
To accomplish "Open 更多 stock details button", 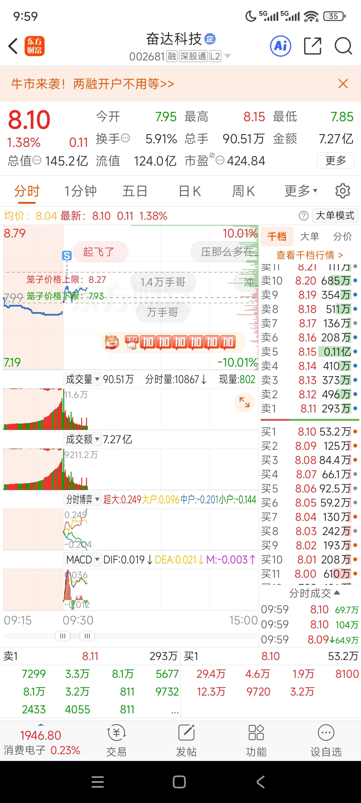I will pyautogui.click(x=336, y=160).
